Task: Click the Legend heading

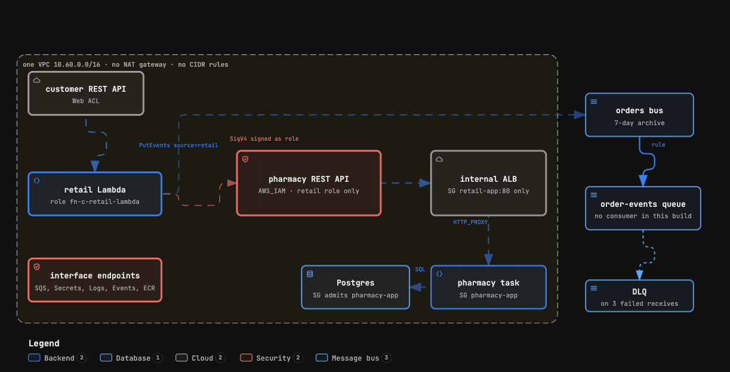Action: click(x=44, y=343)
